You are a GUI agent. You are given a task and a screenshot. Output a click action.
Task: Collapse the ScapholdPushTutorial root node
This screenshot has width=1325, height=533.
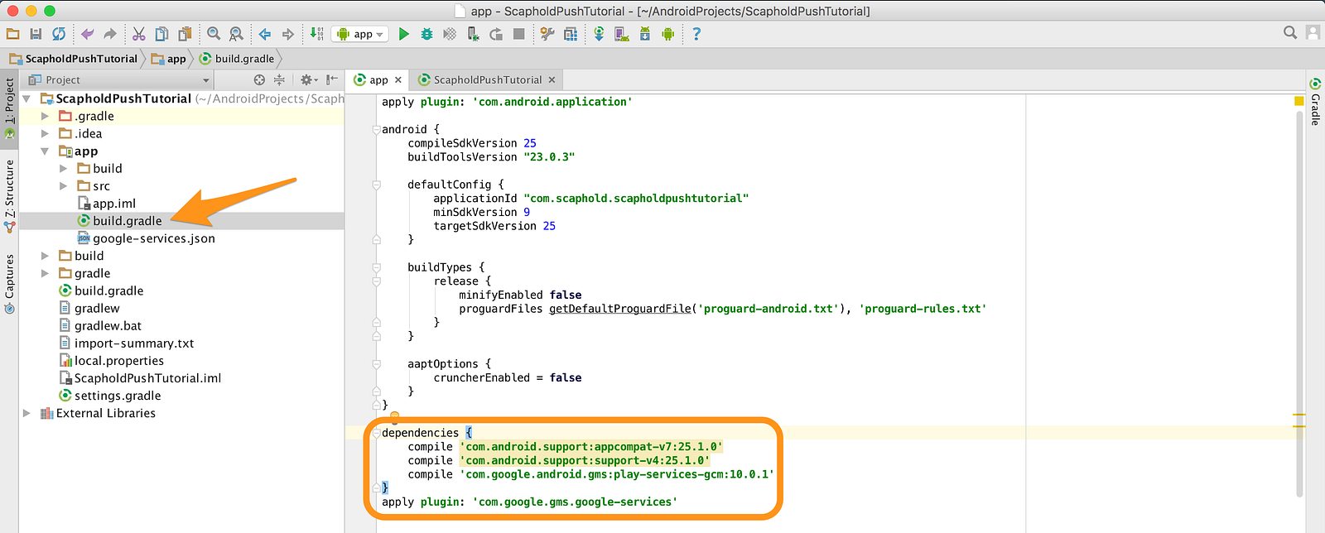pyautogui.click(x=26, y=98)
